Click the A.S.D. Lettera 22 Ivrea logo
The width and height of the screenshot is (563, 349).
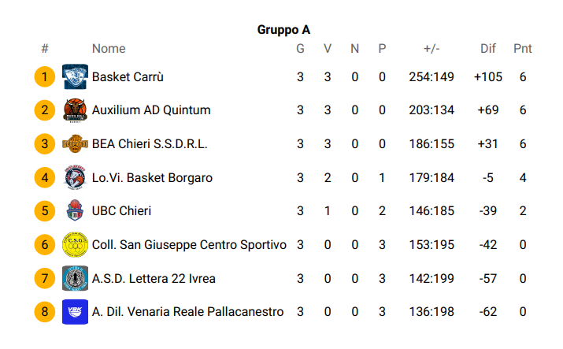75,278
